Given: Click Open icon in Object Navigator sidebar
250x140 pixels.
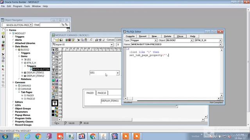Looking at the screenshot, I should [x=3, y=33].
